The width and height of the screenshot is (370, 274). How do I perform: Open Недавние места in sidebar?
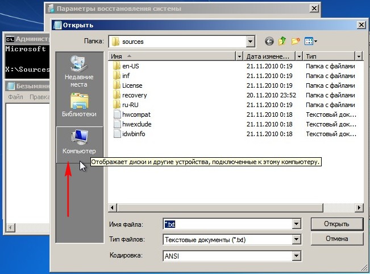[80, 71]
